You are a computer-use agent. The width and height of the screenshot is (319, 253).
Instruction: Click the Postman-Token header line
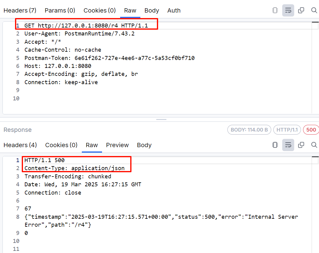(x=110, y=58)
